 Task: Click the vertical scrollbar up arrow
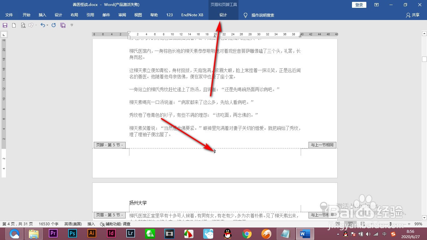point(424,34)
